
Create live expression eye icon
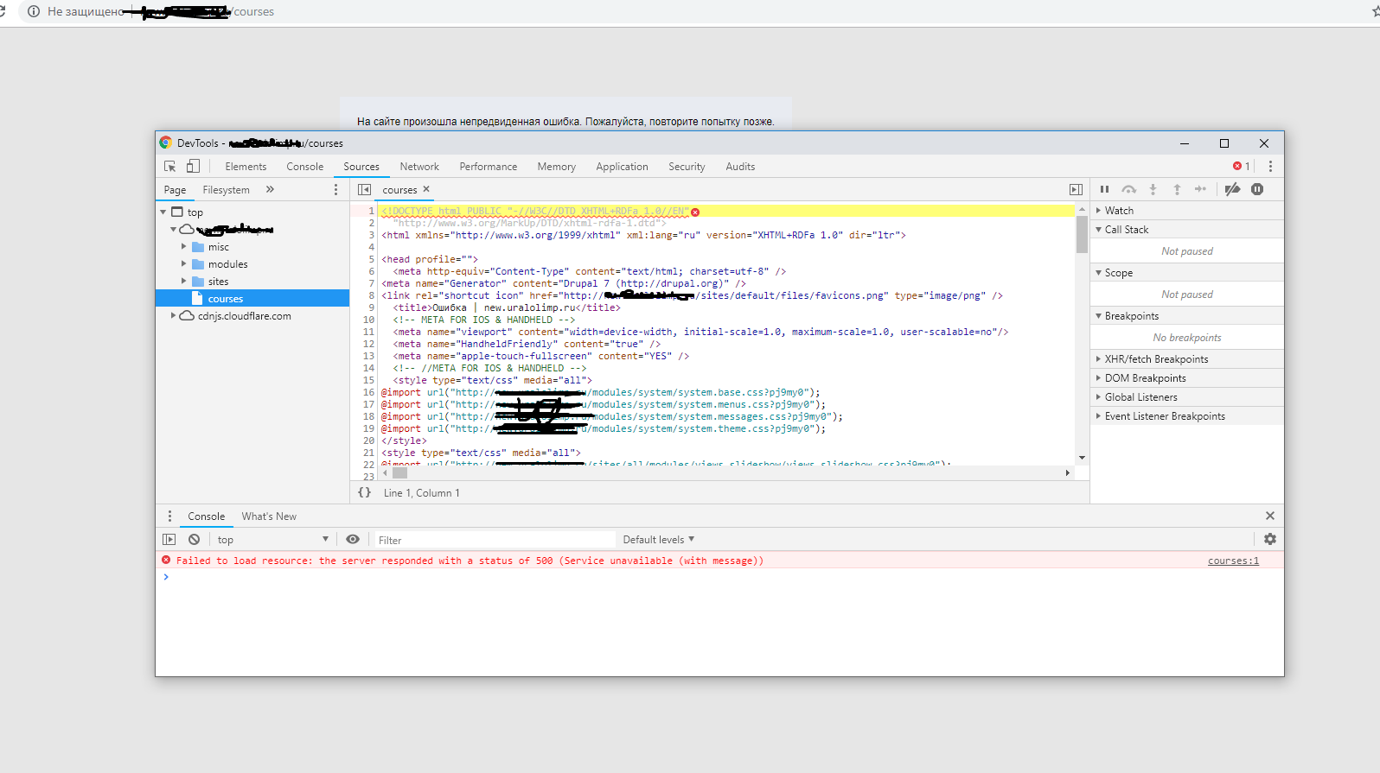[x=353, y=539]
